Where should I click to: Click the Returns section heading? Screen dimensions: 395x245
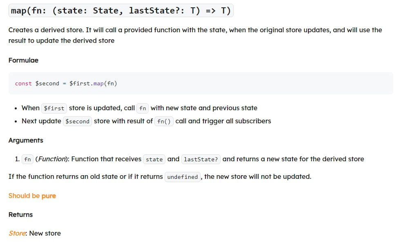pos(21,214)
